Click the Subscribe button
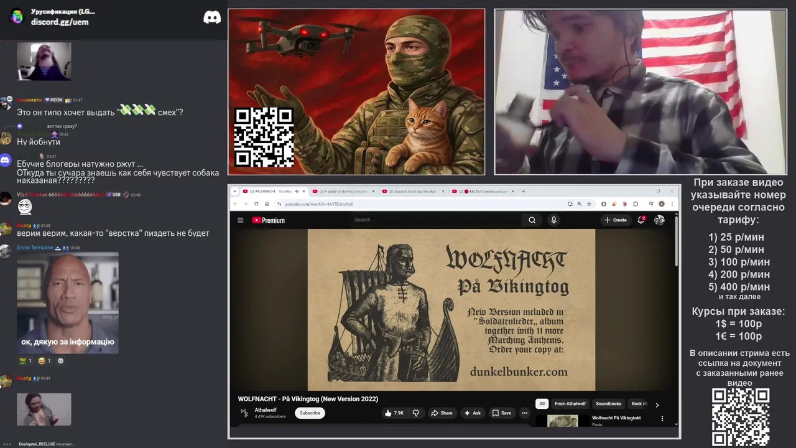Image resolution: width=796 pixels, height=448 pixels. (310, 413)
